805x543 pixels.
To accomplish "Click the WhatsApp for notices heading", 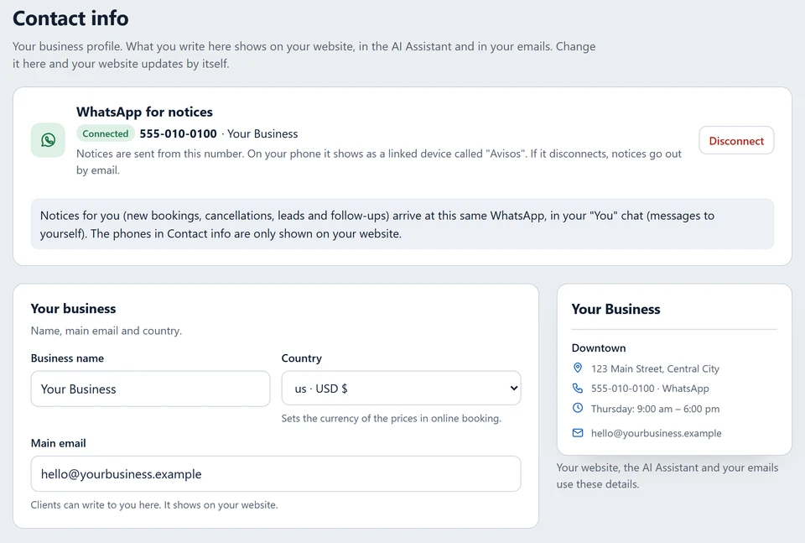I will (144, 112).
